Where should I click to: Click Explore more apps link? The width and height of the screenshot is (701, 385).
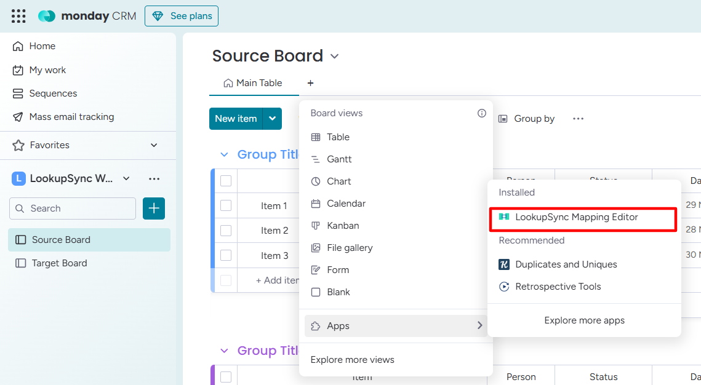tap(584, 320)
